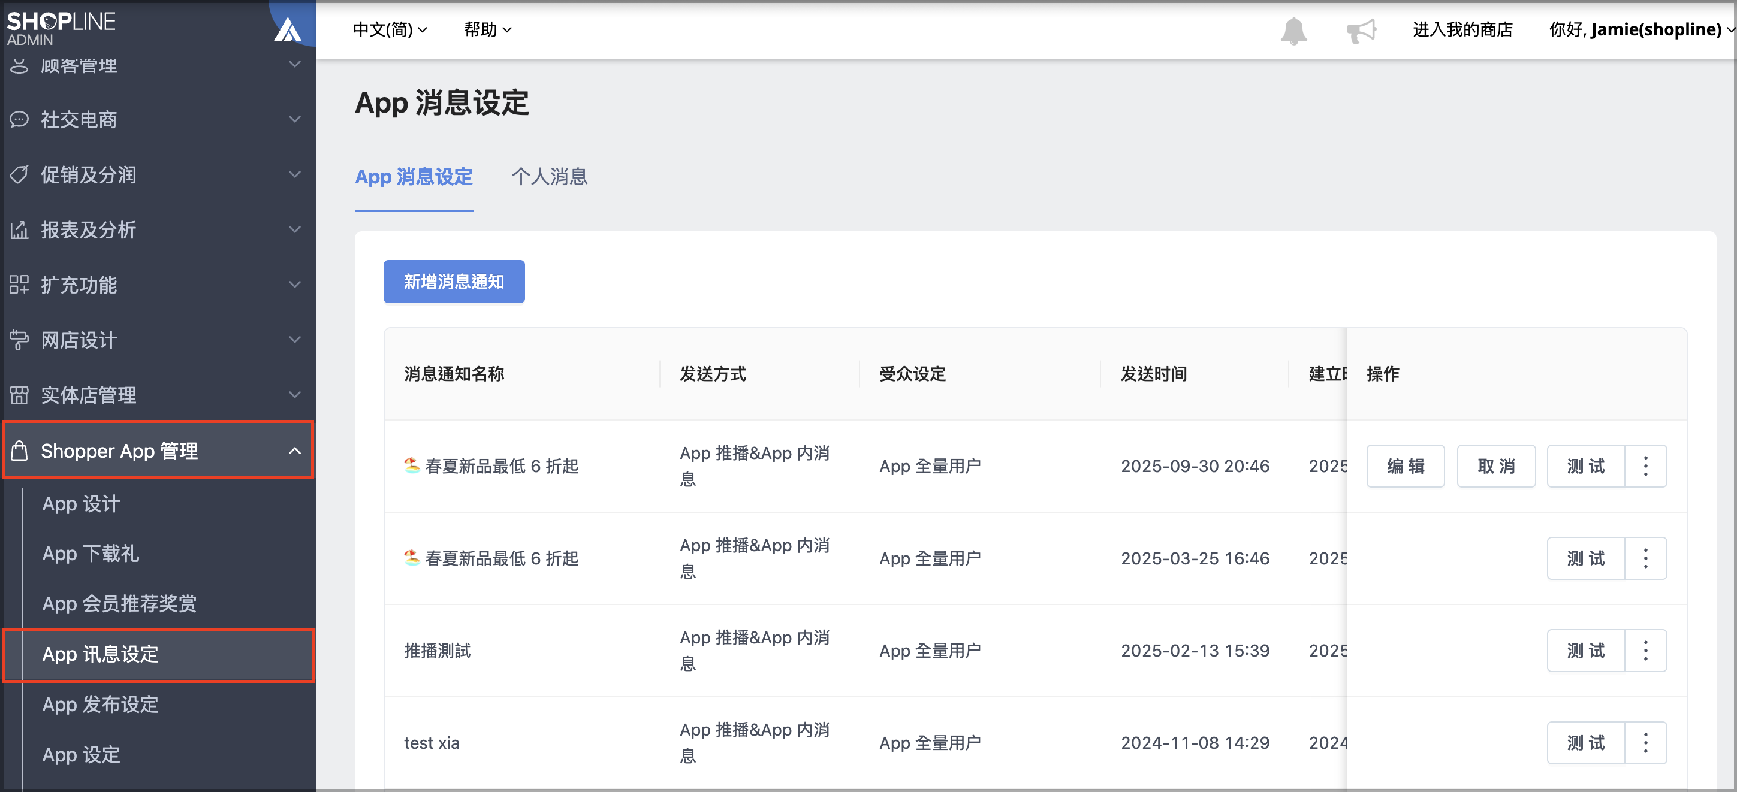Click the SHOPLINE ADMIN logo

(x=61, y=28)
